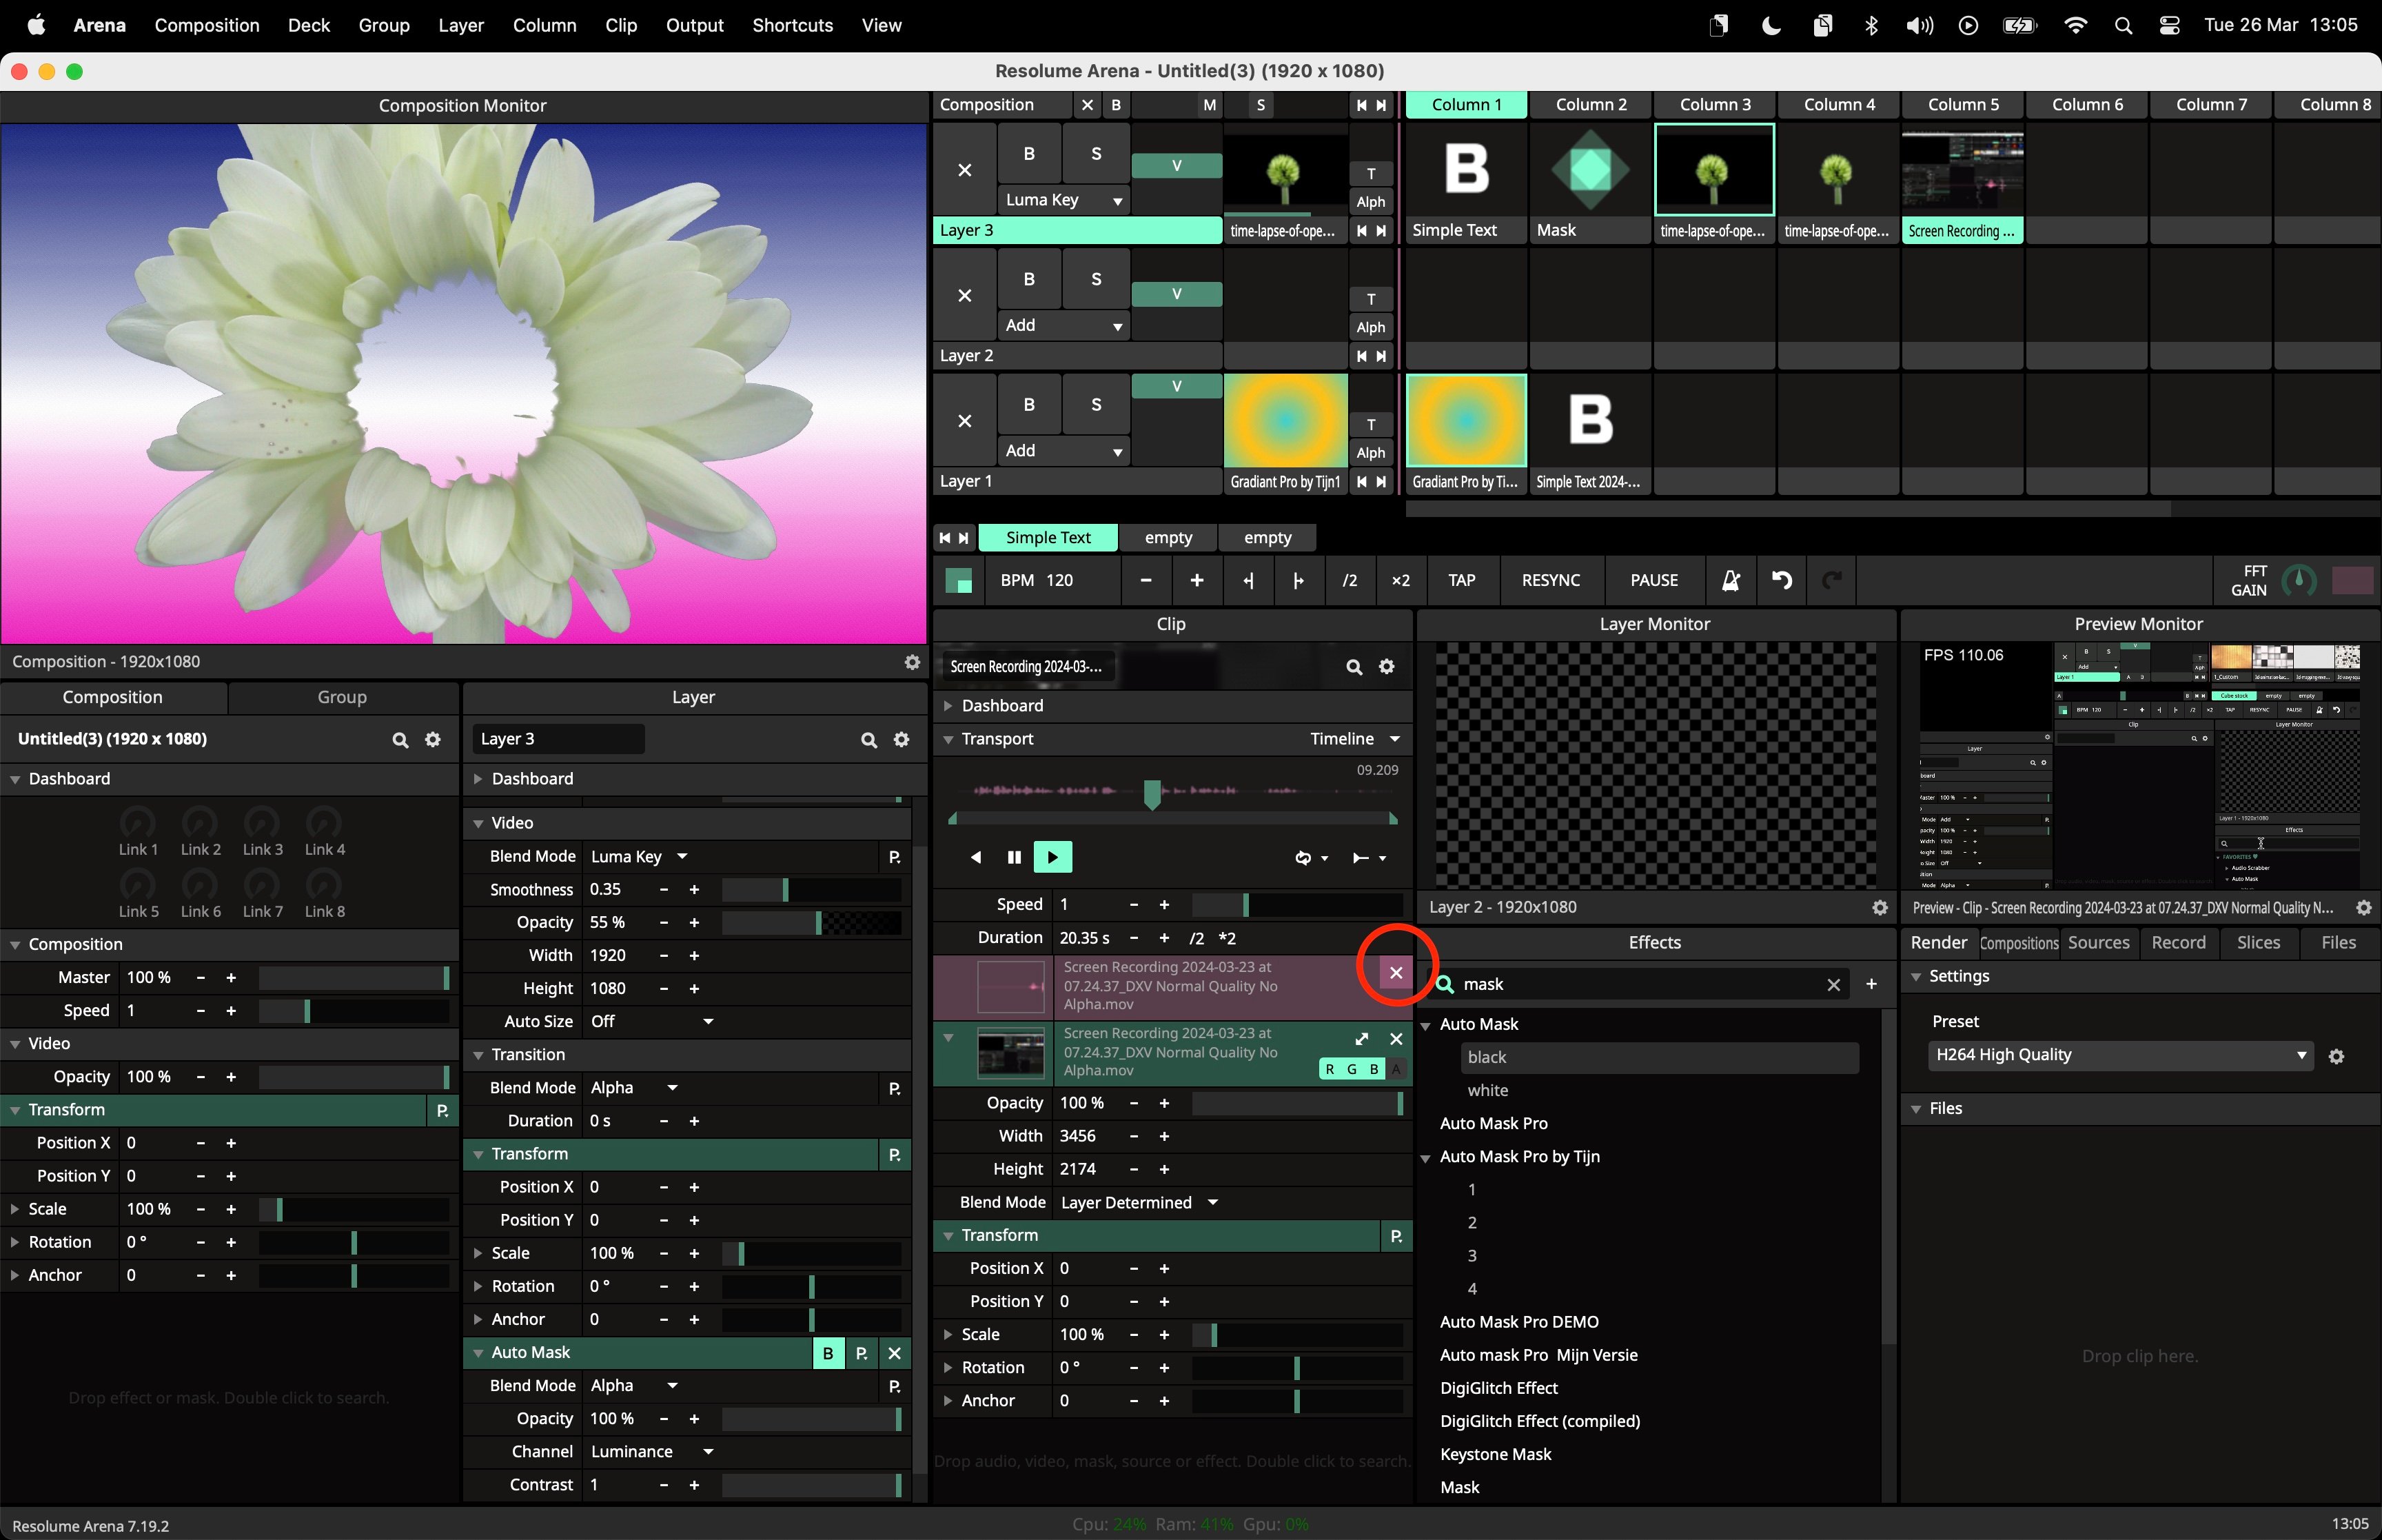Collapse Auto Mask Pro by Tijn tree
This screenshot has width=2382, height=1540.
coord(1425,1157)
